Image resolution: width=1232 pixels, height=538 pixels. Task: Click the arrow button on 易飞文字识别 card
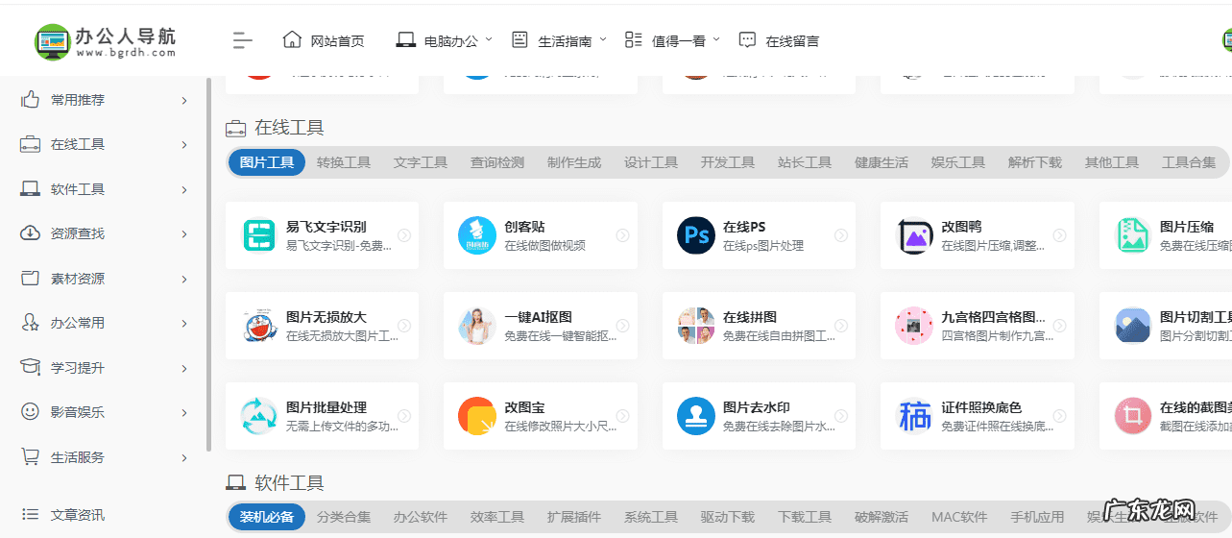[x=404, y=235]
